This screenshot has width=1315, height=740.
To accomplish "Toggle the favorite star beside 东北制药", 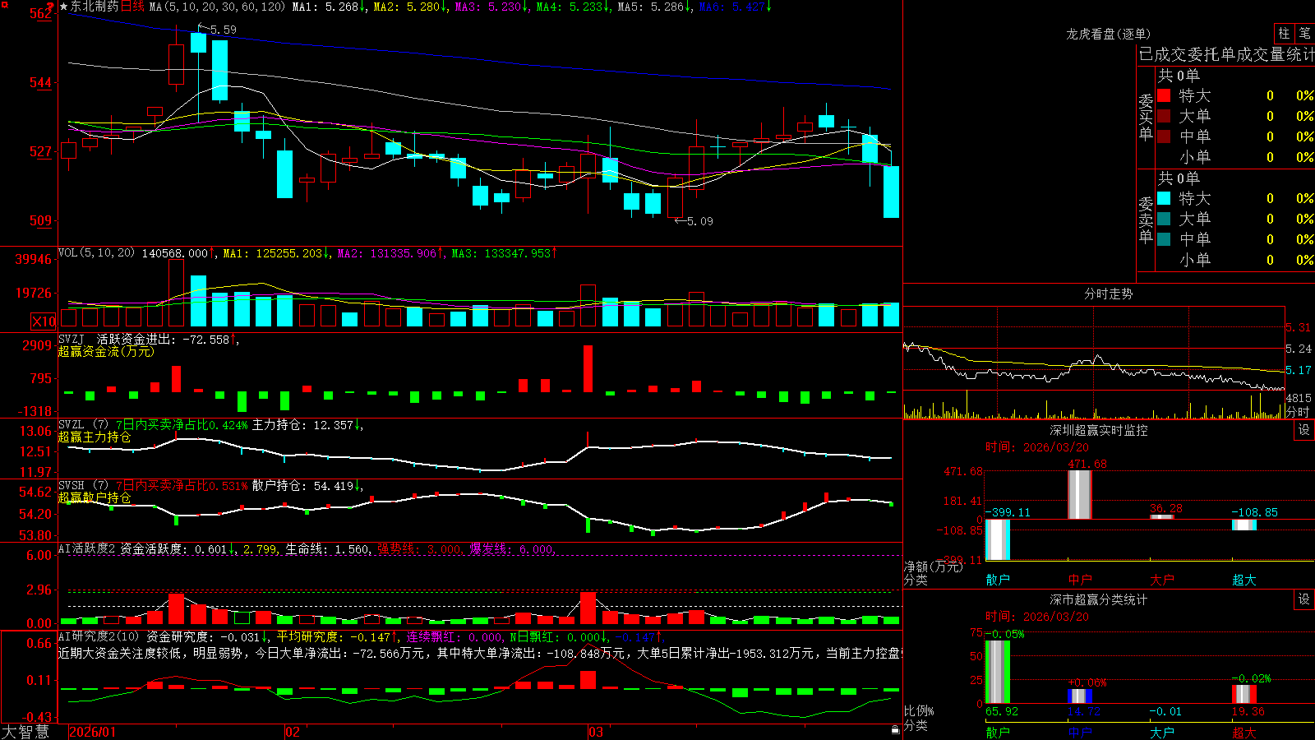I will click(63, 7).
